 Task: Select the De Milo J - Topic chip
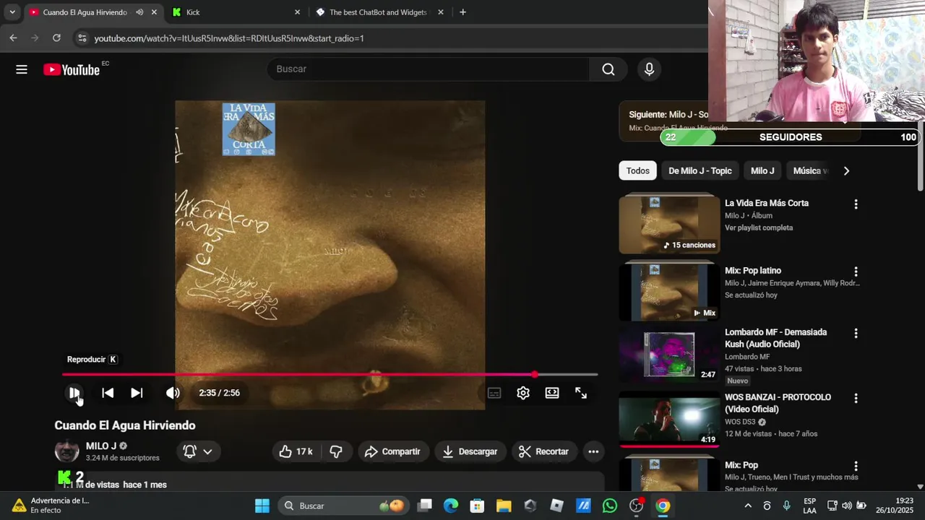(x=700, y=170)
